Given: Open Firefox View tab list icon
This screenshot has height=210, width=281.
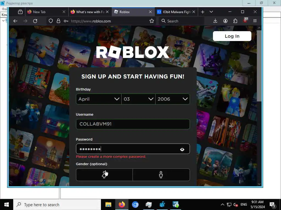Looking at the screenshot, I should pyautogui.click(x=20, y=12).
